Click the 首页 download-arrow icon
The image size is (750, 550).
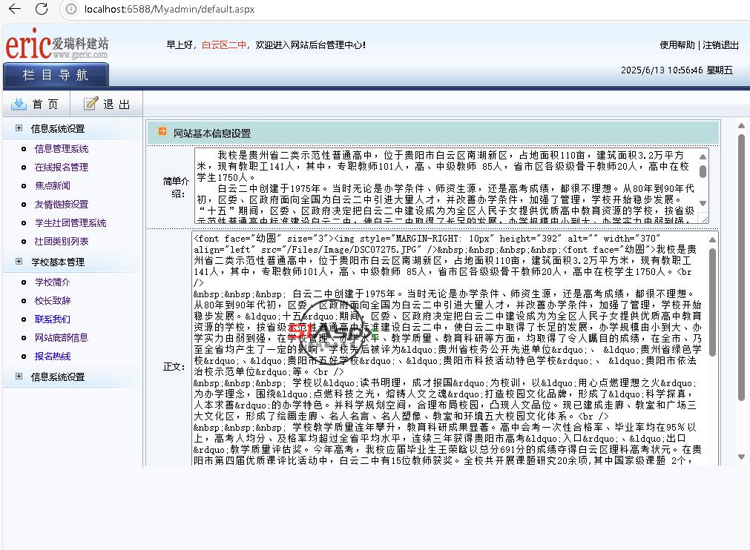[x=19, y=104]
